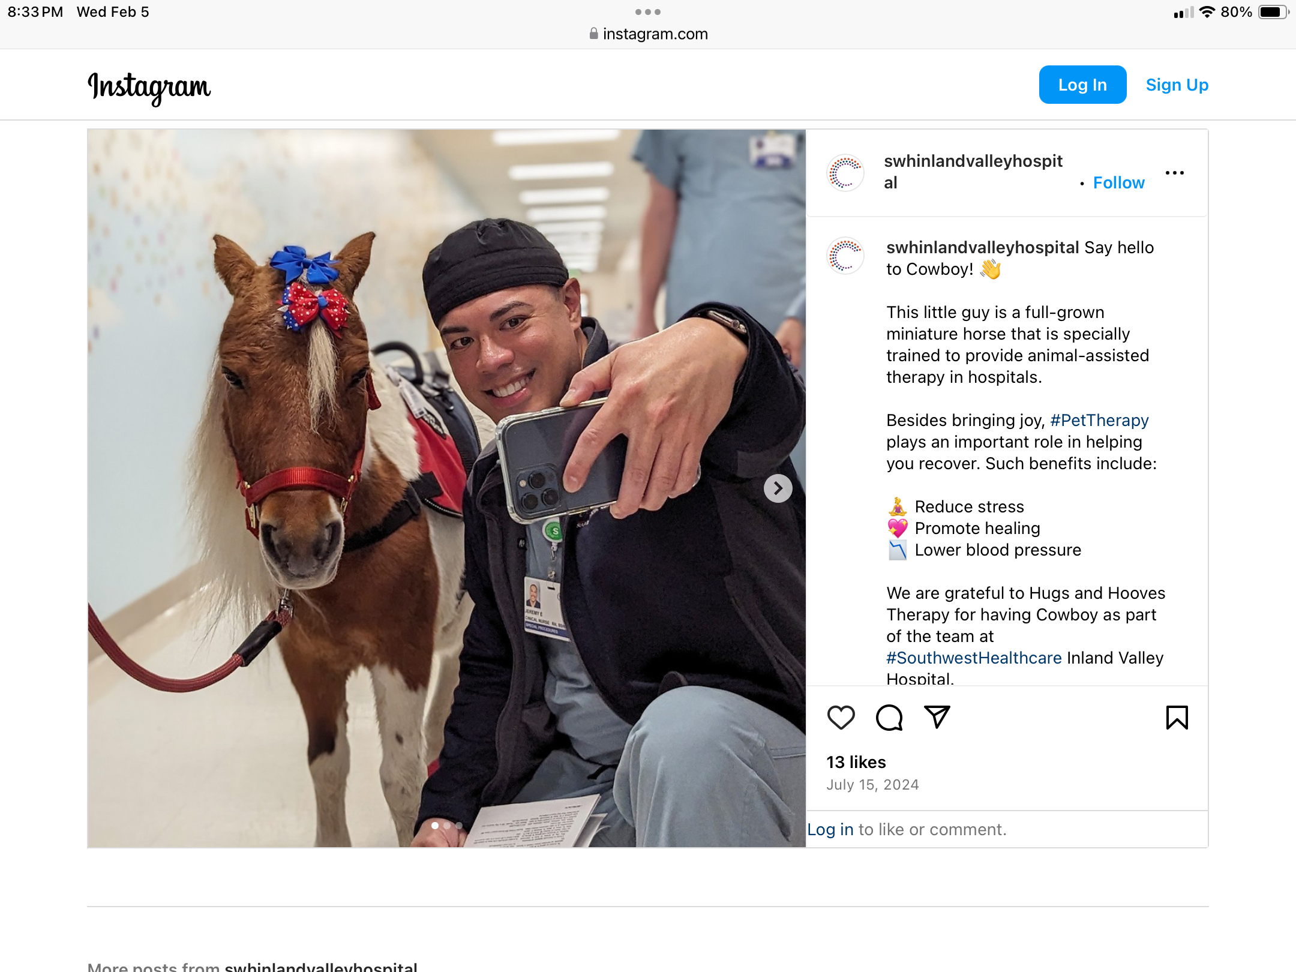Screen dimensions: 1296x972
Task: Click Log in to like or comment
Action: click(x=830, y=829)
